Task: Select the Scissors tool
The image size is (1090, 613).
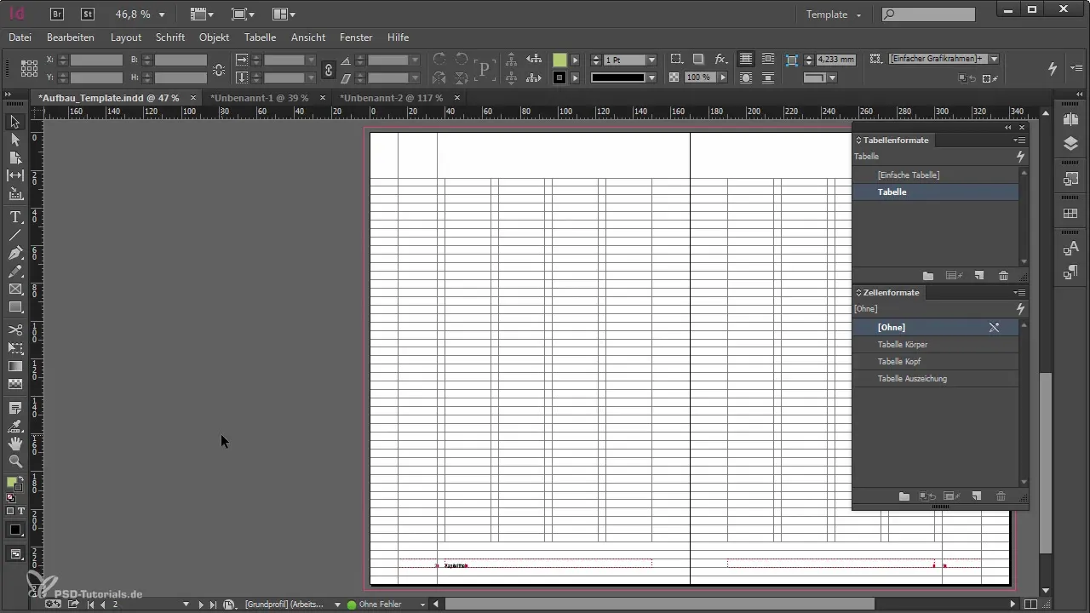Action: click(15, 329)
